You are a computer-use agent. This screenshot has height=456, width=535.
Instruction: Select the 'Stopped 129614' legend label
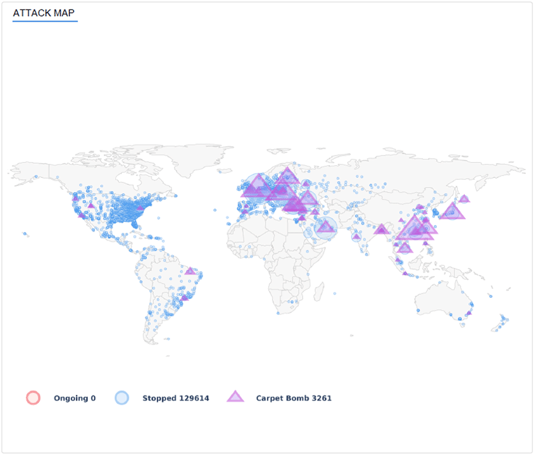176,398
